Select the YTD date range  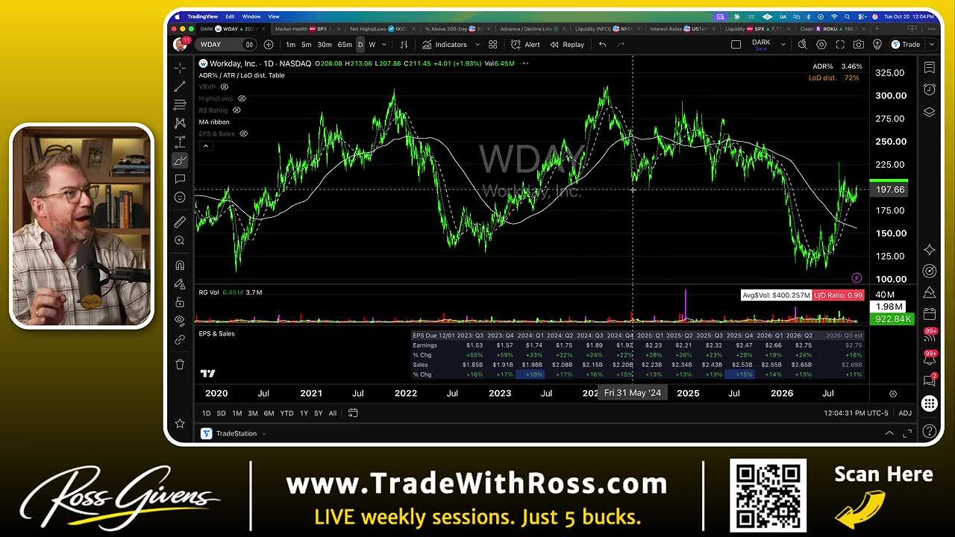[286, 413]
